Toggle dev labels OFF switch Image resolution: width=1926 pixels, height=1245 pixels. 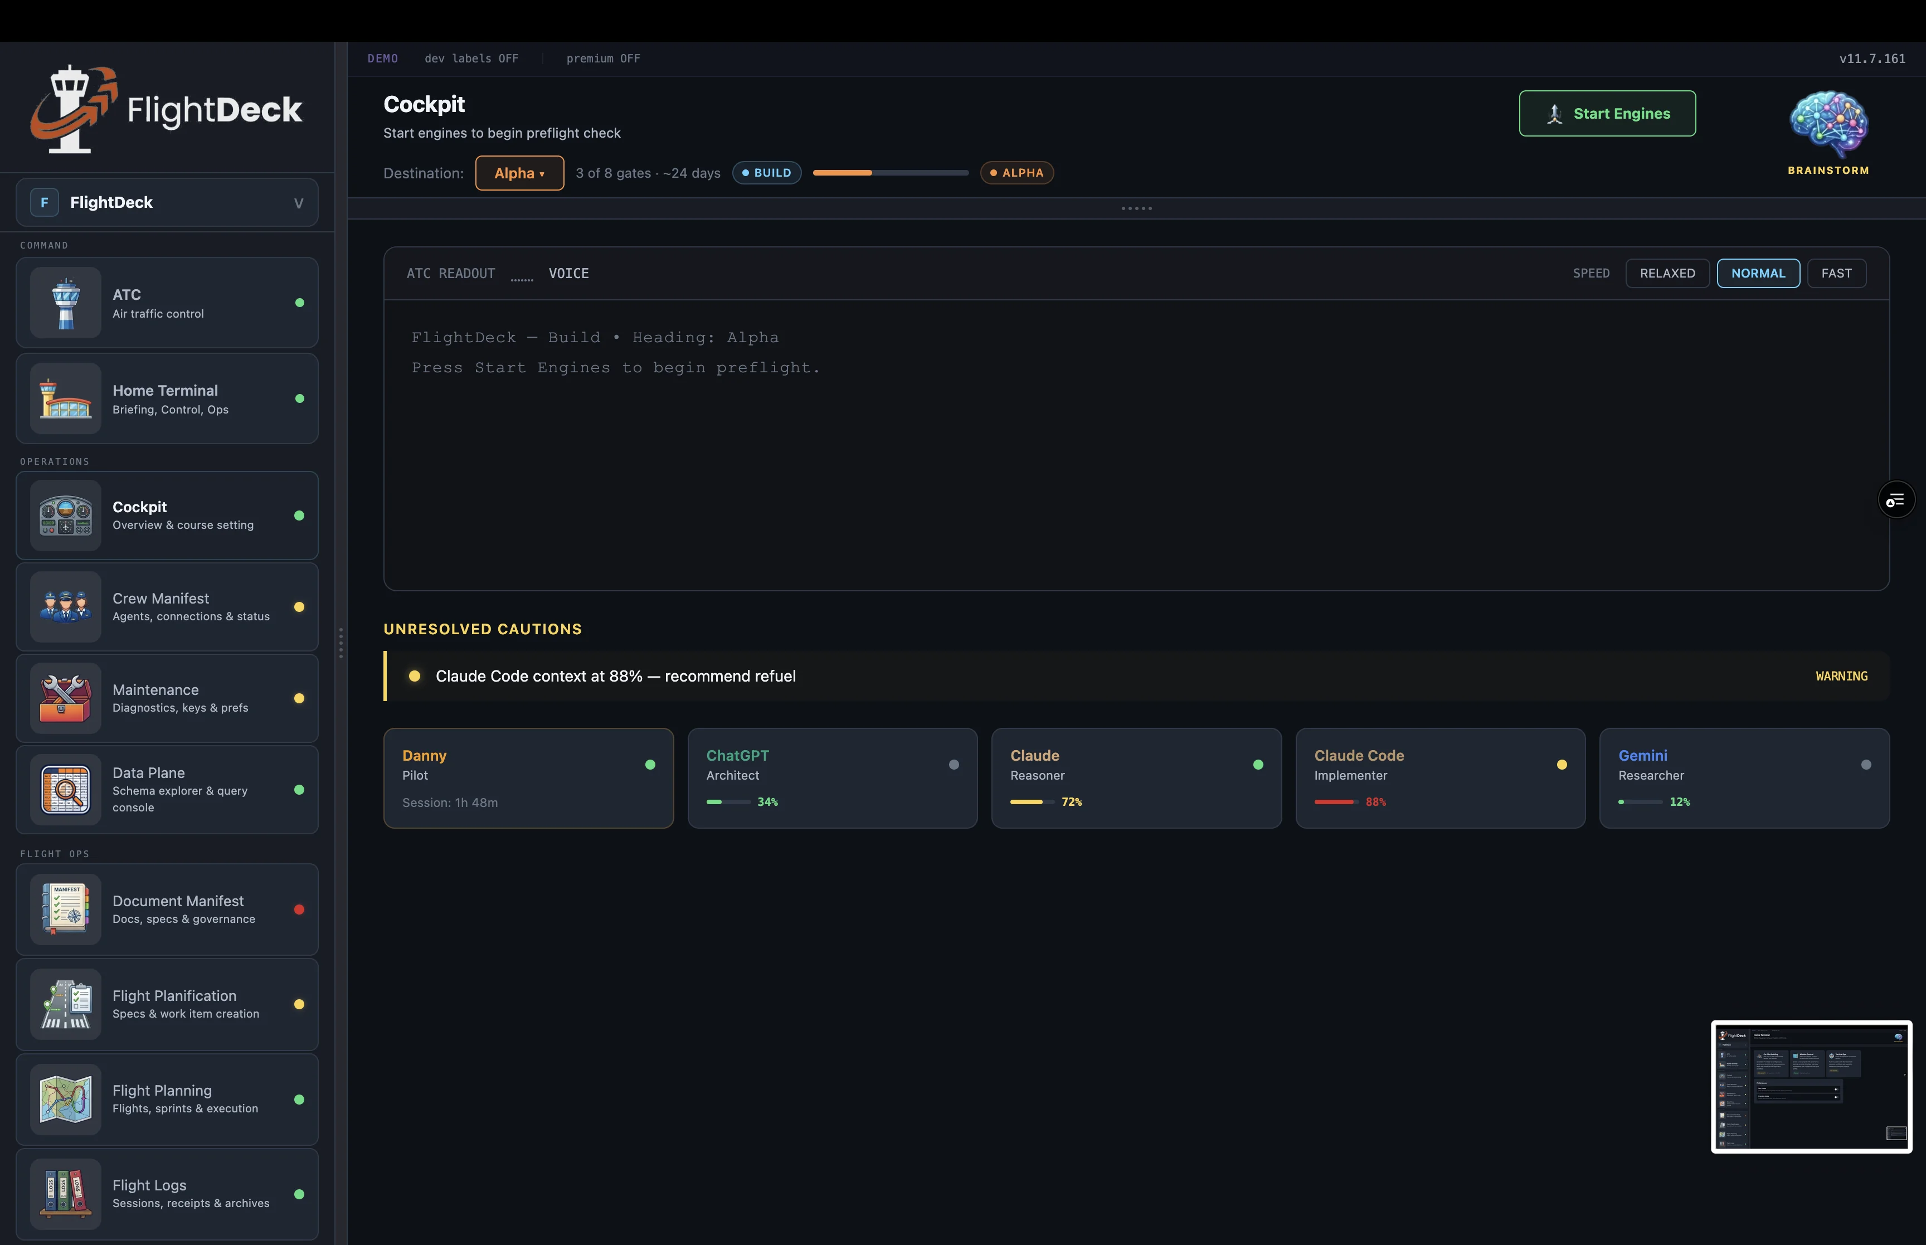tap(471, 59)
